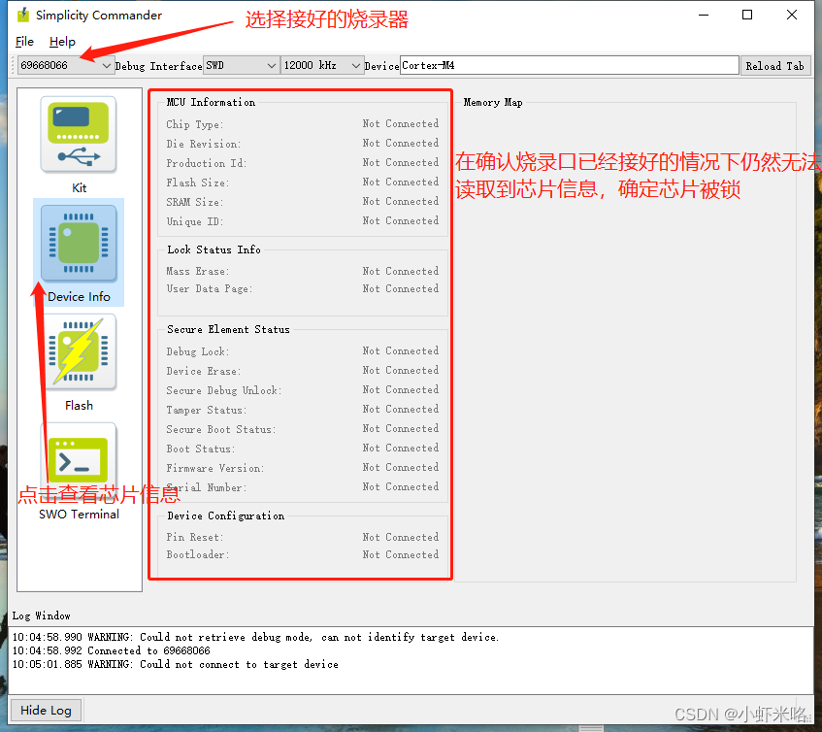
Task: Click the Production Id row value
Action: click(401, 162)
